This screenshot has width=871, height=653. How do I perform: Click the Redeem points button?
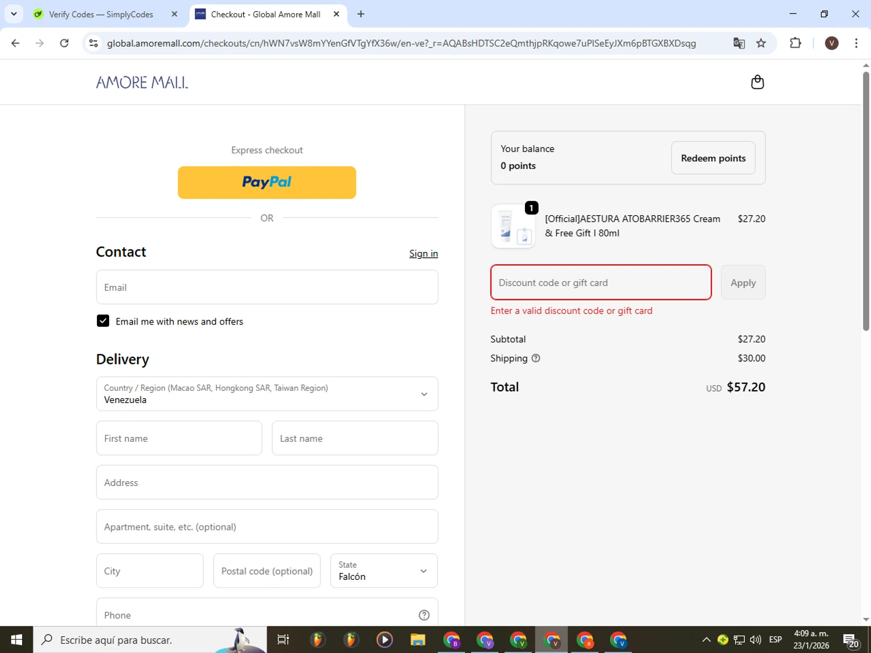coord(713,158)
